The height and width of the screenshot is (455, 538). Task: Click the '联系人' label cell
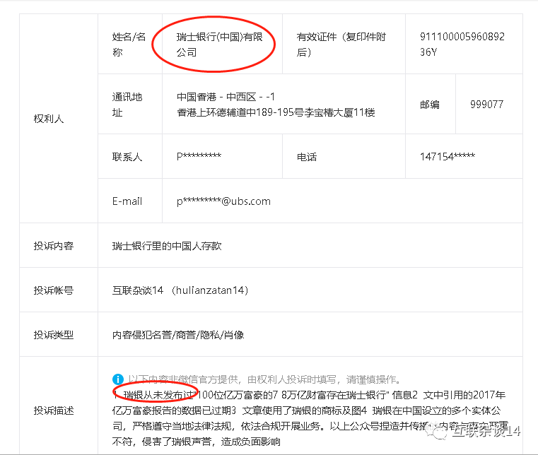(130, 156)
